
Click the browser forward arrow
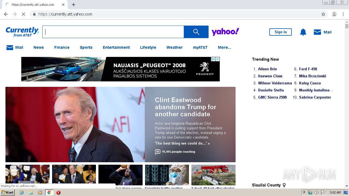click(15, 14)
